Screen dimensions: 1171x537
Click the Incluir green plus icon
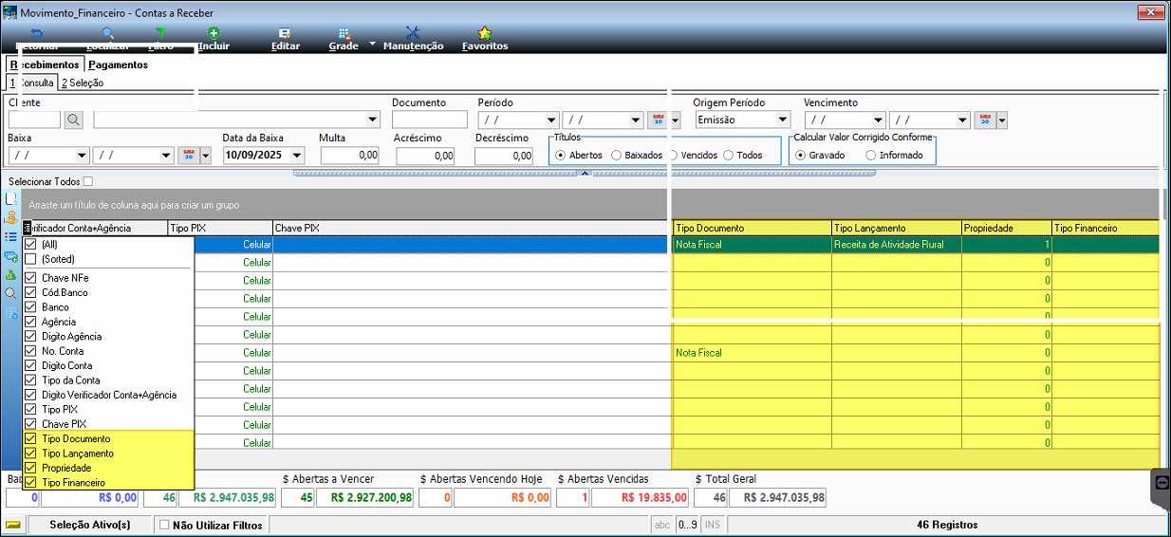pos(214,33)
